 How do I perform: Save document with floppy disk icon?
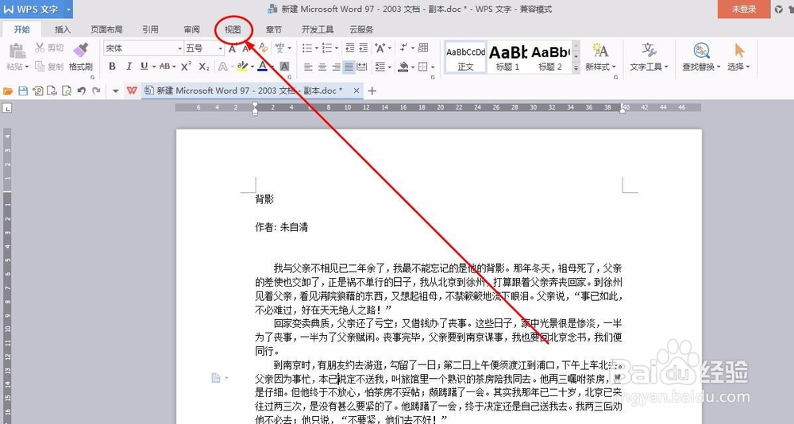[x=23, y=91]
